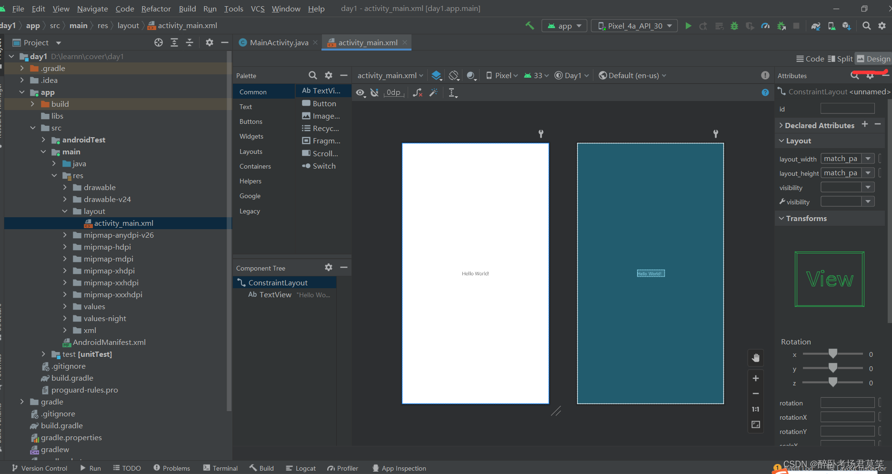Open the App Inspection tool window
Image resolution: width=892 pixels, height=474 pixels.
399,468
